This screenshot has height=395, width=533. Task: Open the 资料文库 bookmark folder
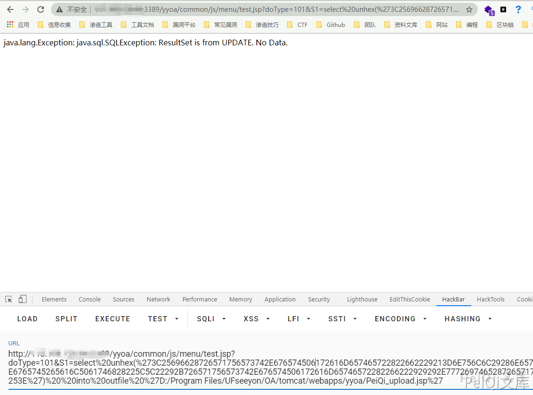401,25
